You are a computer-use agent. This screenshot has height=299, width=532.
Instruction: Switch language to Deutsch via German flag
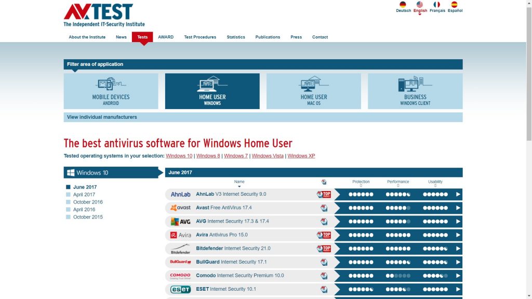(403, 5)
